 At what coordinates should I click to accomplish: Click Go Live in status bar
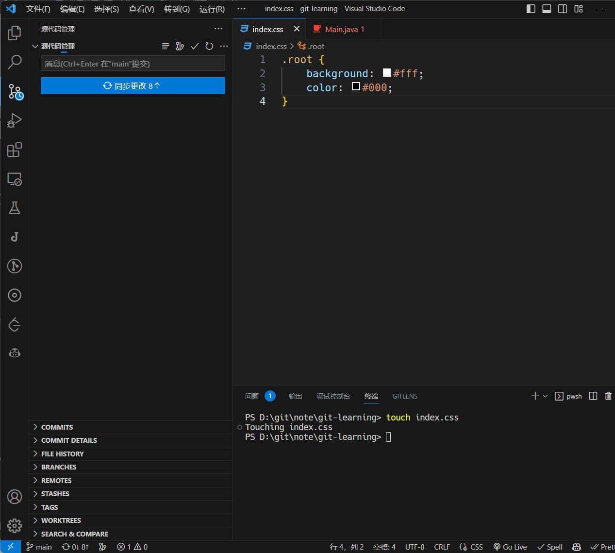click(x=510, y=547)
